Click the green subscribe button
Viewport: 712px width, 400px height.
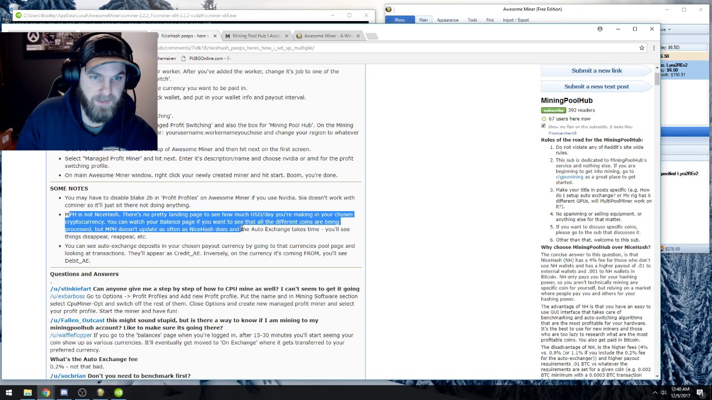pyautogui.click(x=553, y=110)
